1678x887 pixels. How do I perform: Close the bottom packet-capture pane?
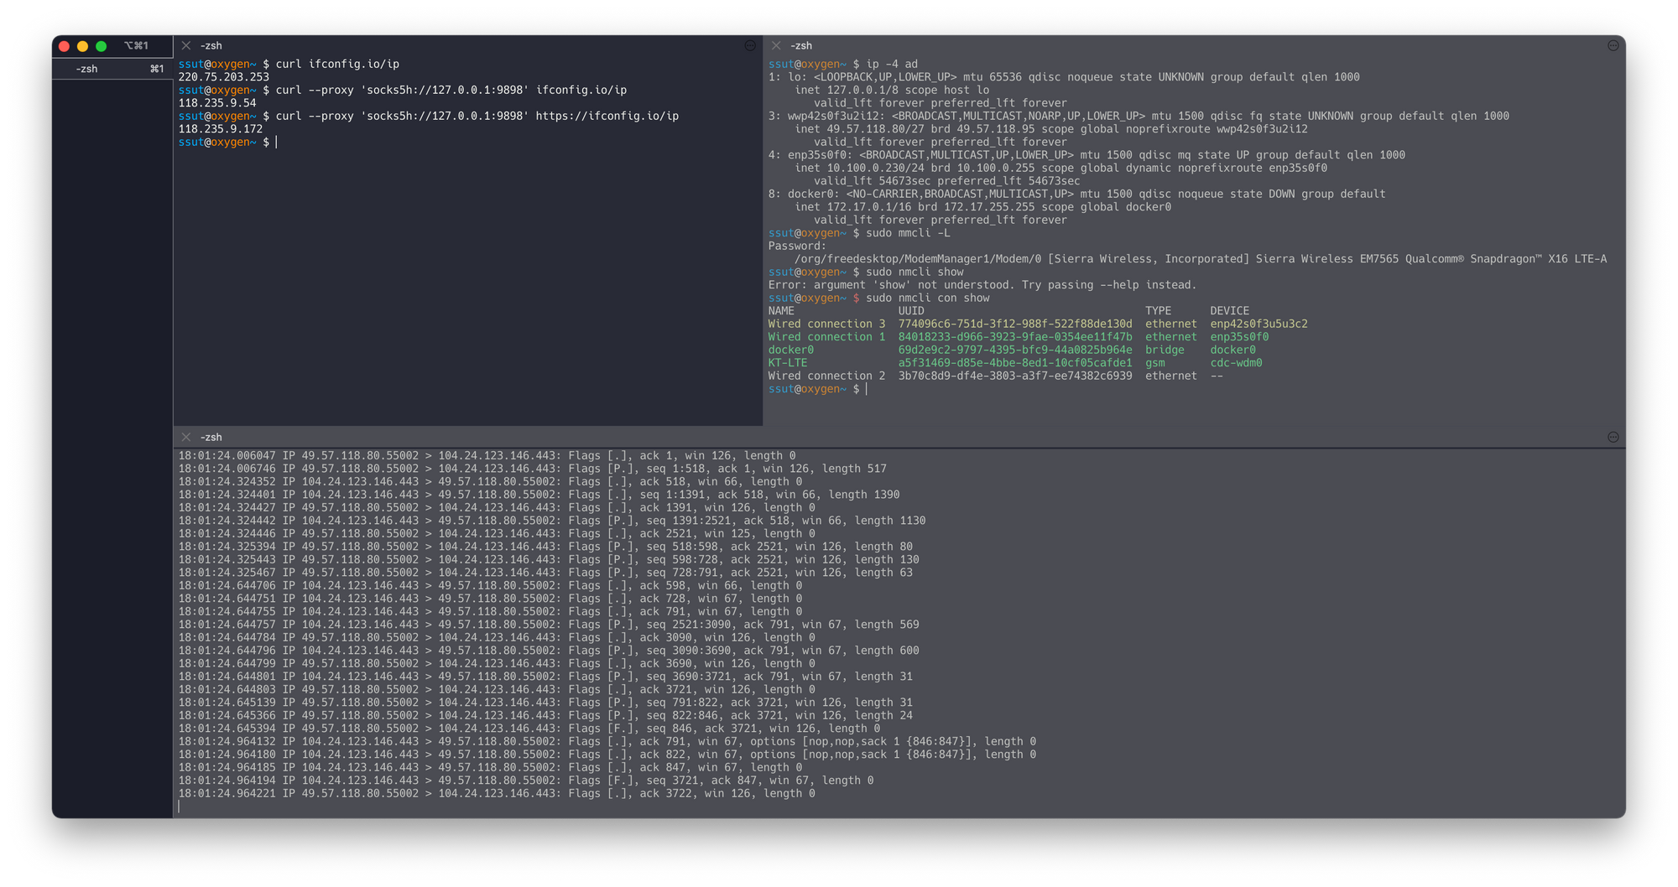click(185, 436)
